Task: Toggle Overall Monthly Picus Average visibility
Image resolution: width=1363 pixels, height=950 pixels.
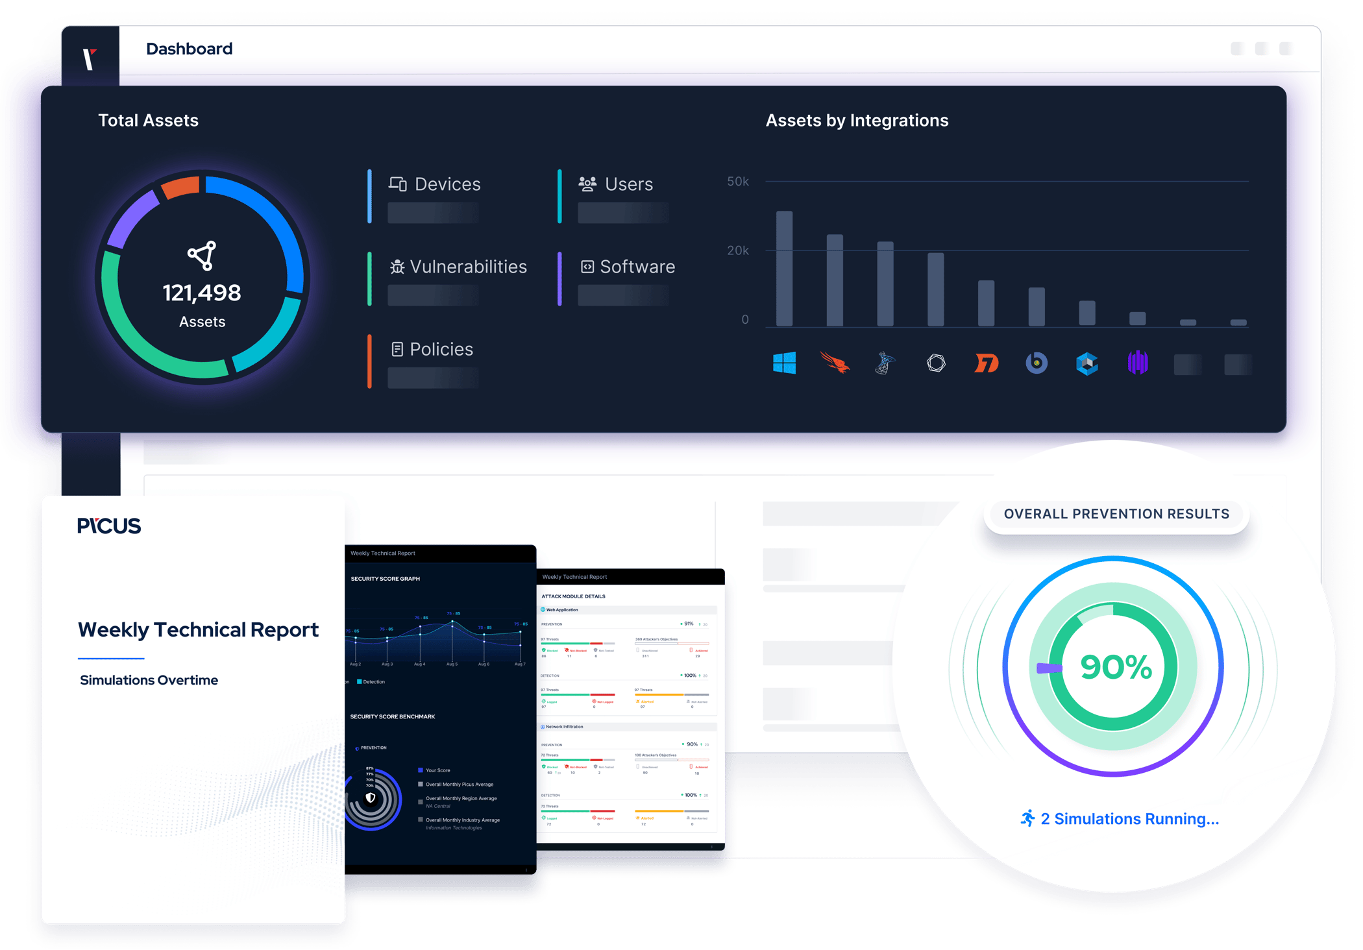Action: coord(421,784)
